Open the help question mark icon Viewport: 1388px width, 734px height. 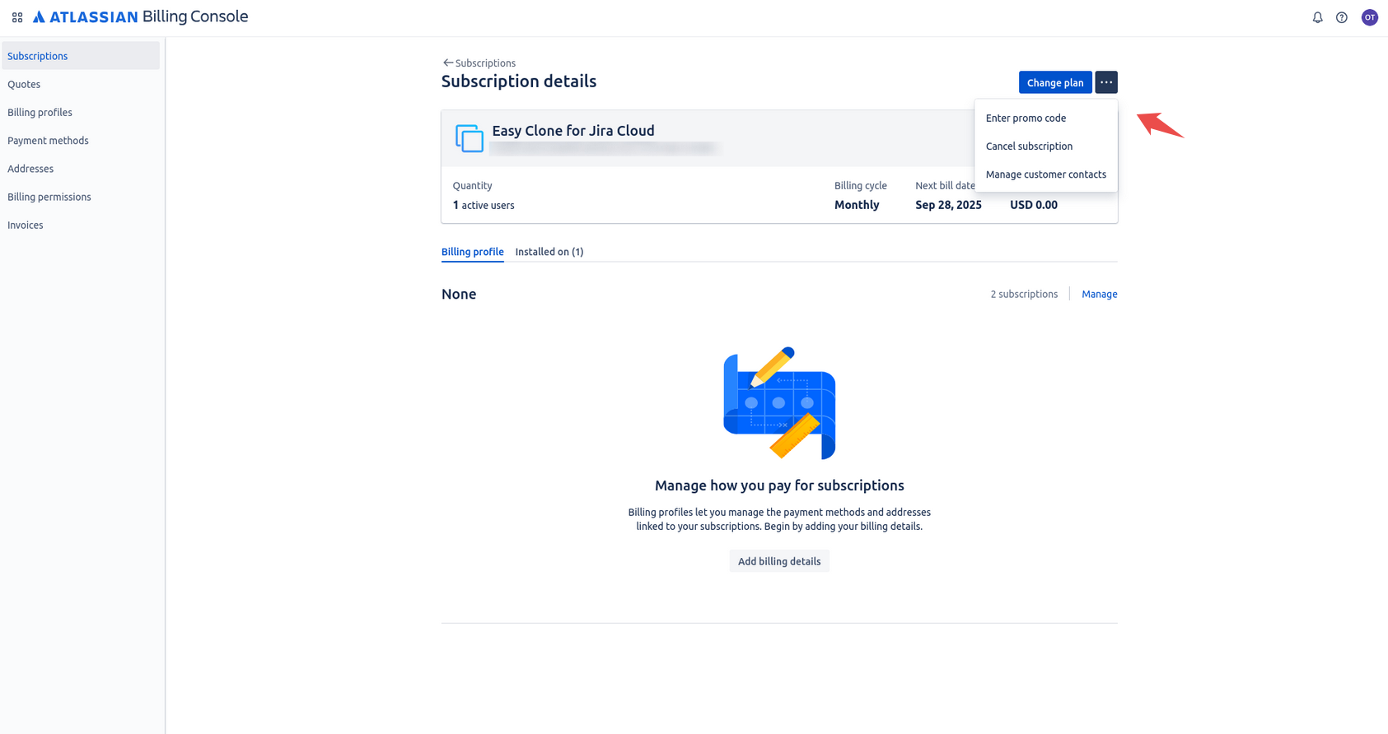tap(1342, 17)
